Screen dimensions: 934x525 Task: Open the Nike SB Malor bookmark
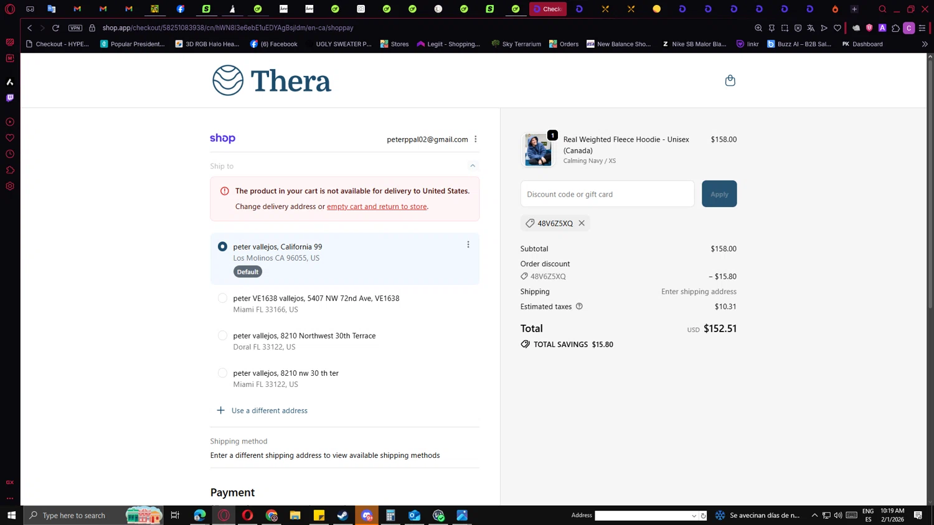(694, 44)
